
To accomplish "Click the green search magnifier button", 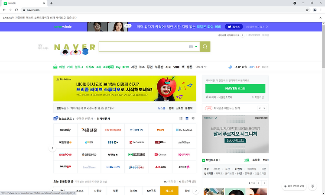I will [205, 47].
